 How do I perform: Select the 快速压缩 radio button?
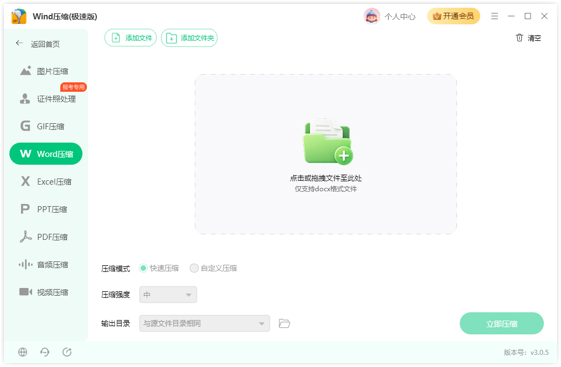pos(143,268)
